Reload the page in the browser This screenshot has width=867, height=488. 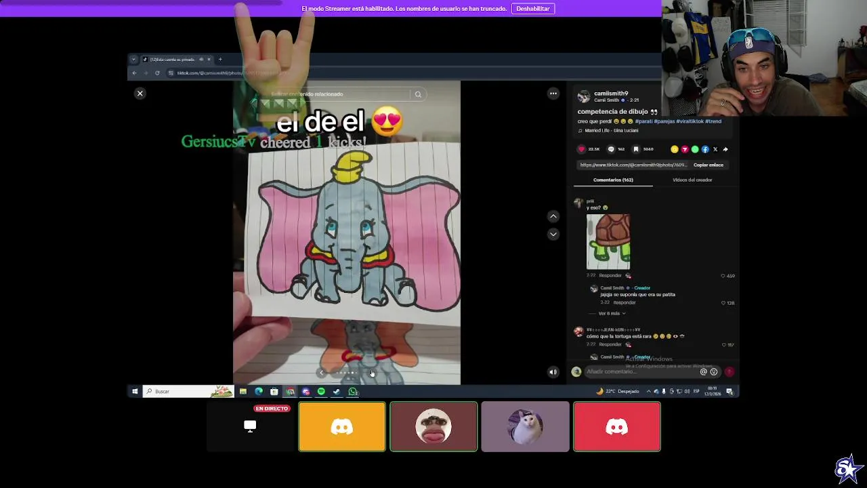[x=157, y=73]
